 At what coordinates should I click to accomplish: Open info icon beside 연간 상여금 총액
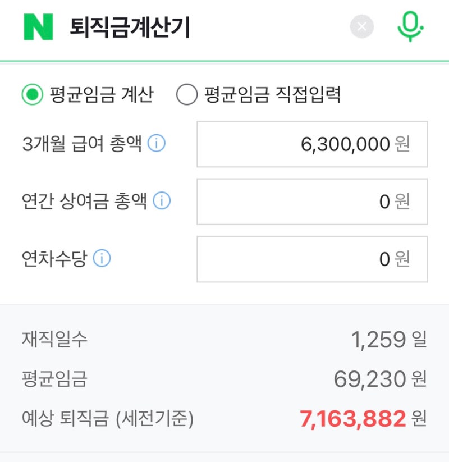click(x=162, y=200)
